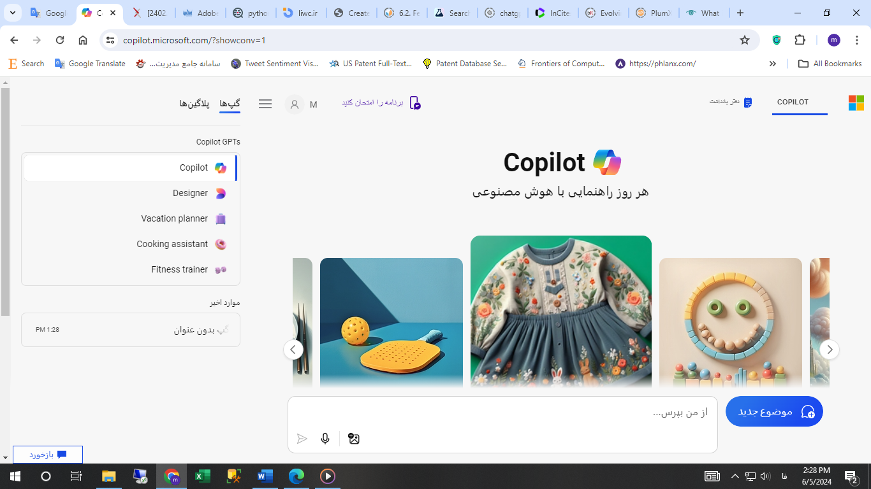Go to browser home page
Viewport: 871px width, 489px height.
pos(83,40)
